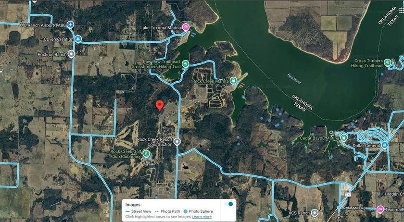Open Paw Paw Trailhead green hiking marker

click(185, 63)
